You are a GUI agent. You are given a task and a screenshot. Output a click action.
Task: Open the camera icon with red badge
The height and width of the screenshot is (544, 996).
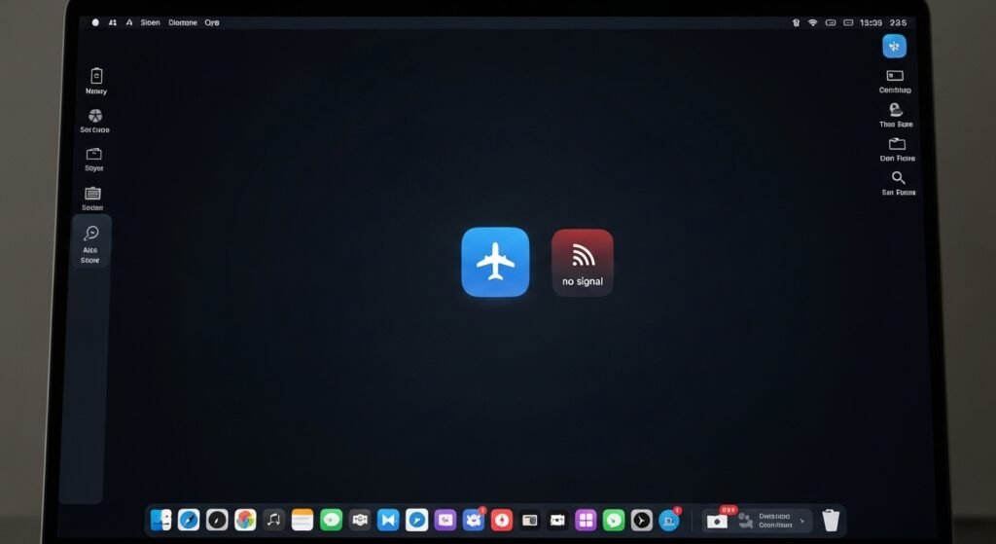click(x=718, y=520)
